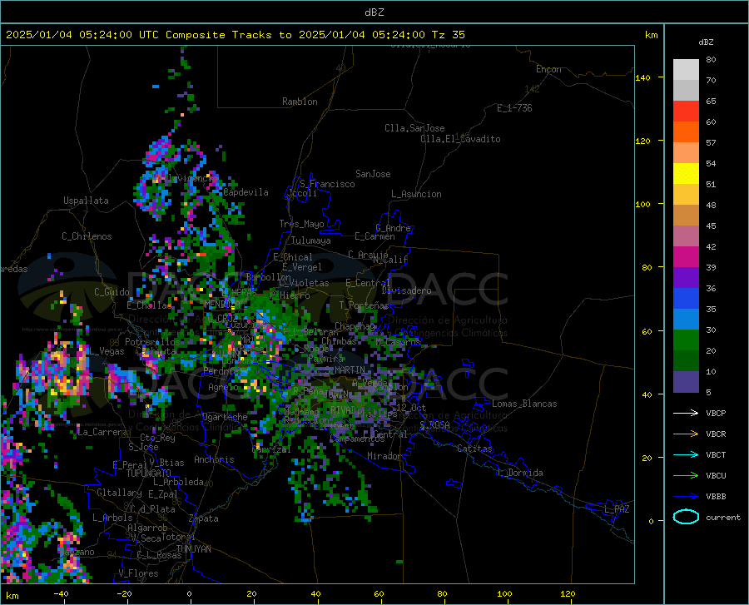
Task: Click the white VBCP arrow in legend
Action: 686,413
